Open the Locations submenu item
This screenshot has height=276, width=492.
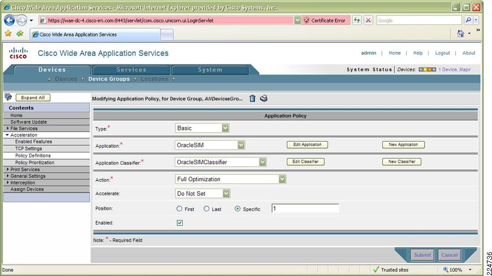pos(154,79)
